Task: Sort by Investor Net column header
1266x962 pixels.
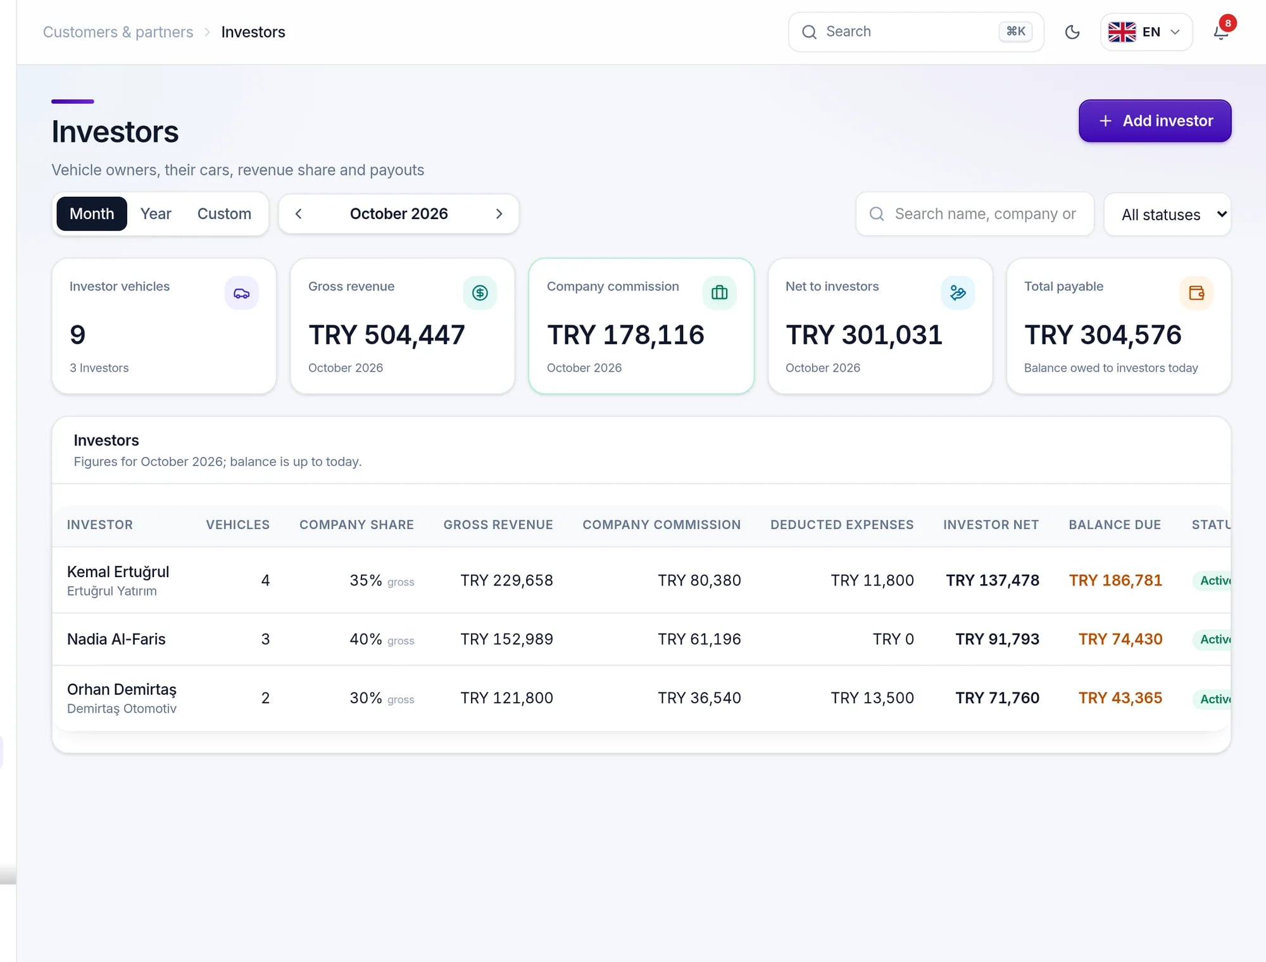Action: tap(991, 525)
